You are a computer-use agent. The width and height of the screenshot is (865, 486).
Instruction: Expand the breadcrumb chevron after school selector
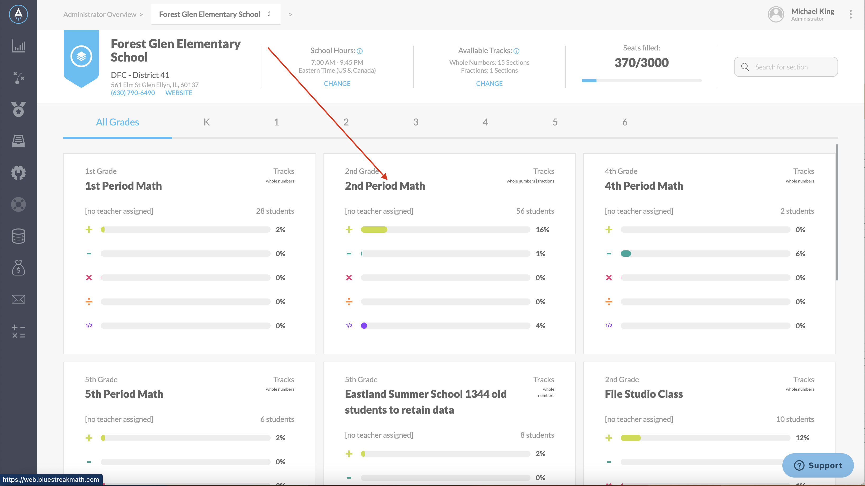[290, 15]
